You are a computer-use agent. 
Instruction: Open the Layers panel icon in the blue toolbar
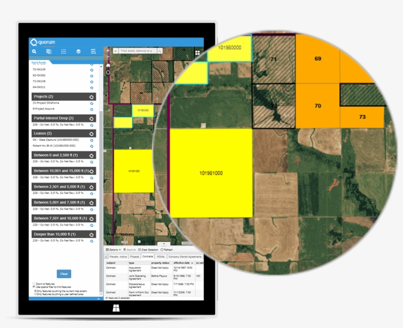click(79, 51)
